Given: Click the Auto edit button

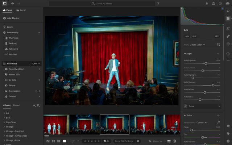Looking at the screenshot, I should pyautogui.click(x=187, y=36).
